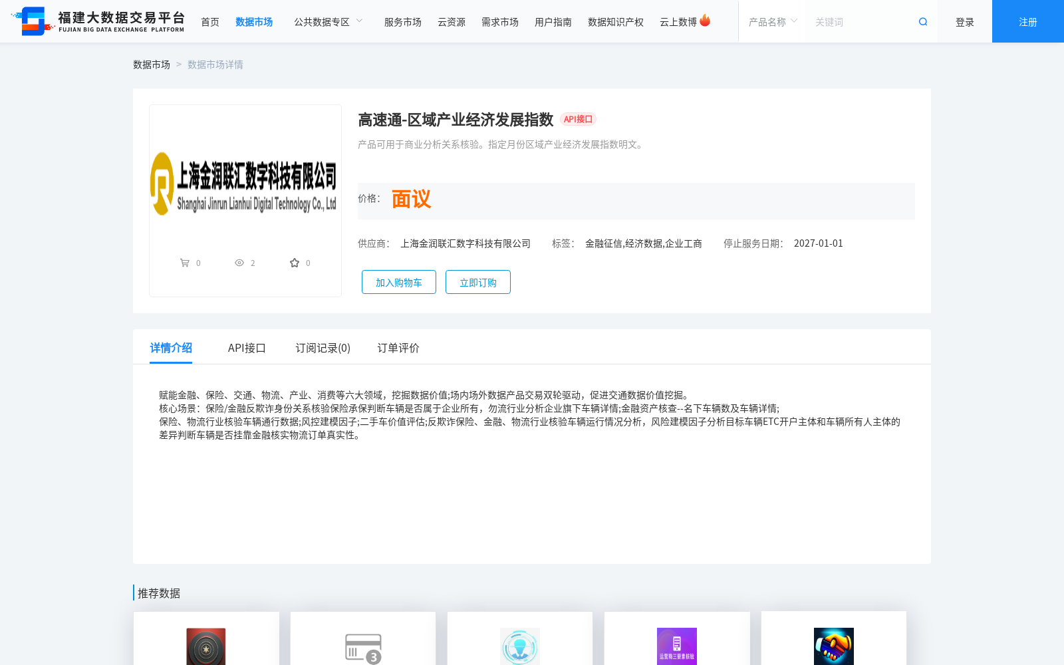1064x665 pixels.
Task: Click the date 2027-01-01
Action: [819, 243]
